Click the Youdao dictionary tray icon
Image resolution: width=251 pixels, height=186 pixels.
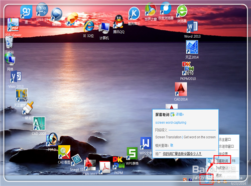pos(207,180)
